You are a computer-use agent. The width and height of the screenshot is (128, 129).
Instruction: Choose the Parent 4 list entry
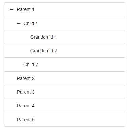[65, 106]
